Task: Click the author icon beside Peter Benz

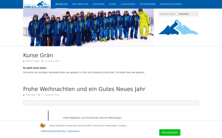Action: coord(24,95)
